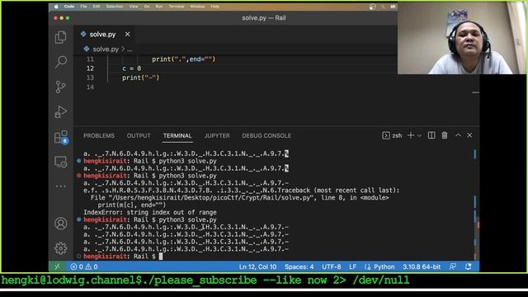The height and width of the screenshot is (297, 528).
Task: Open the View menu
Action: [134, 7]
